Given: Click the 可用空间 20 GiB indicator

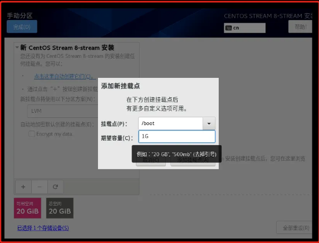Looking at the screenshot, I should [27, 208].
